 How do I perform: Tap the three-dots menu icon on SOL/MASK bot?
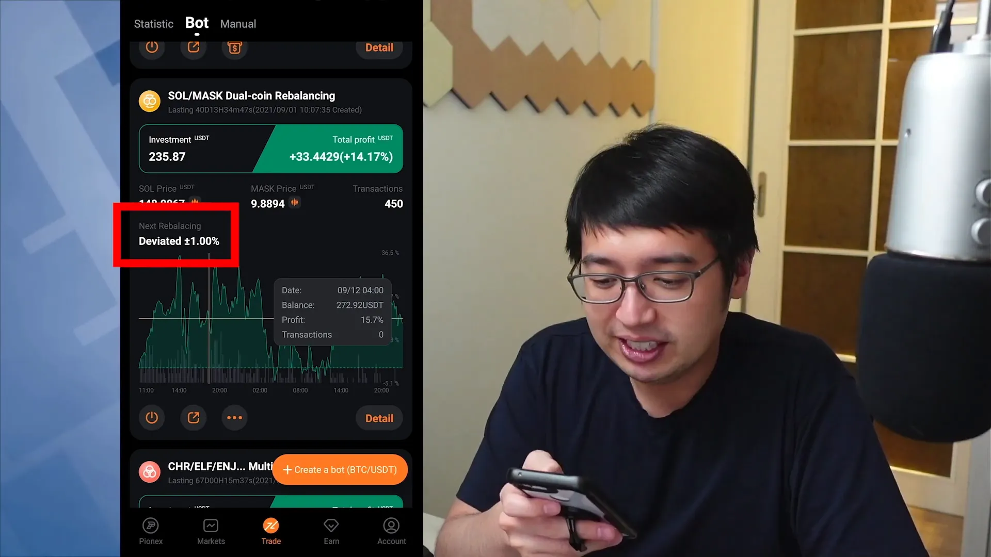(235, 418)
